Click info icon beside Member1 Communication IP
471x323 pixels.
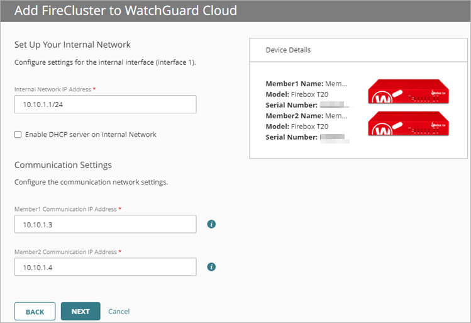[211, 224]
